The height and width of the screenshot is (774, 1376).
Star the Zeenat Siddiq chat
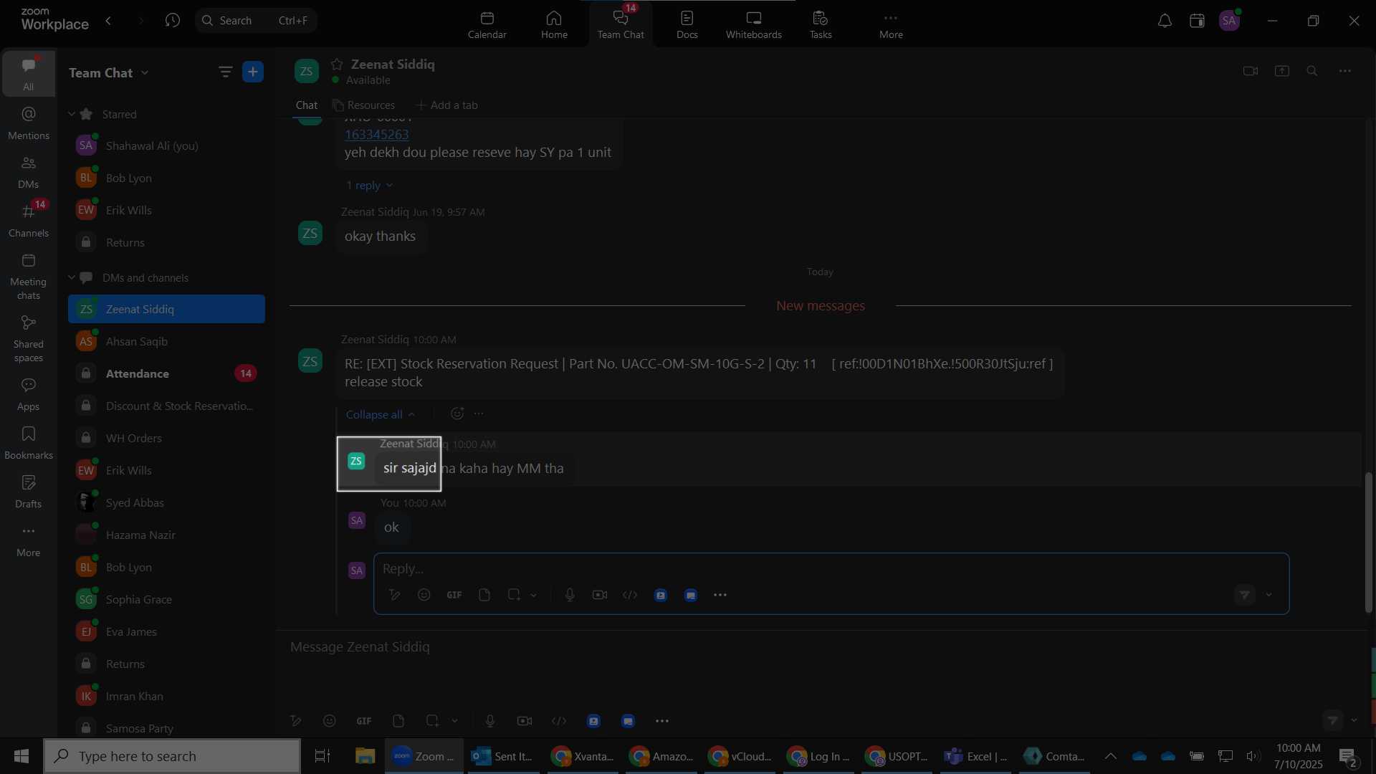click(337, 64)
